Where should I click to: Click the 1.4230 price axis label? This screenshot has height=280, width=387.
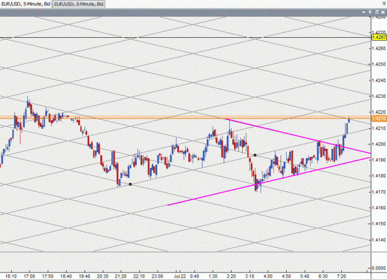pyautogui.click(x=379, y=96)
